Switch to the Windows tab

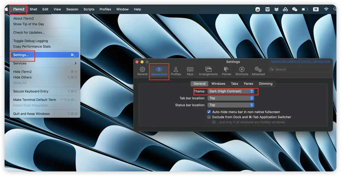[x=218, y=84]
